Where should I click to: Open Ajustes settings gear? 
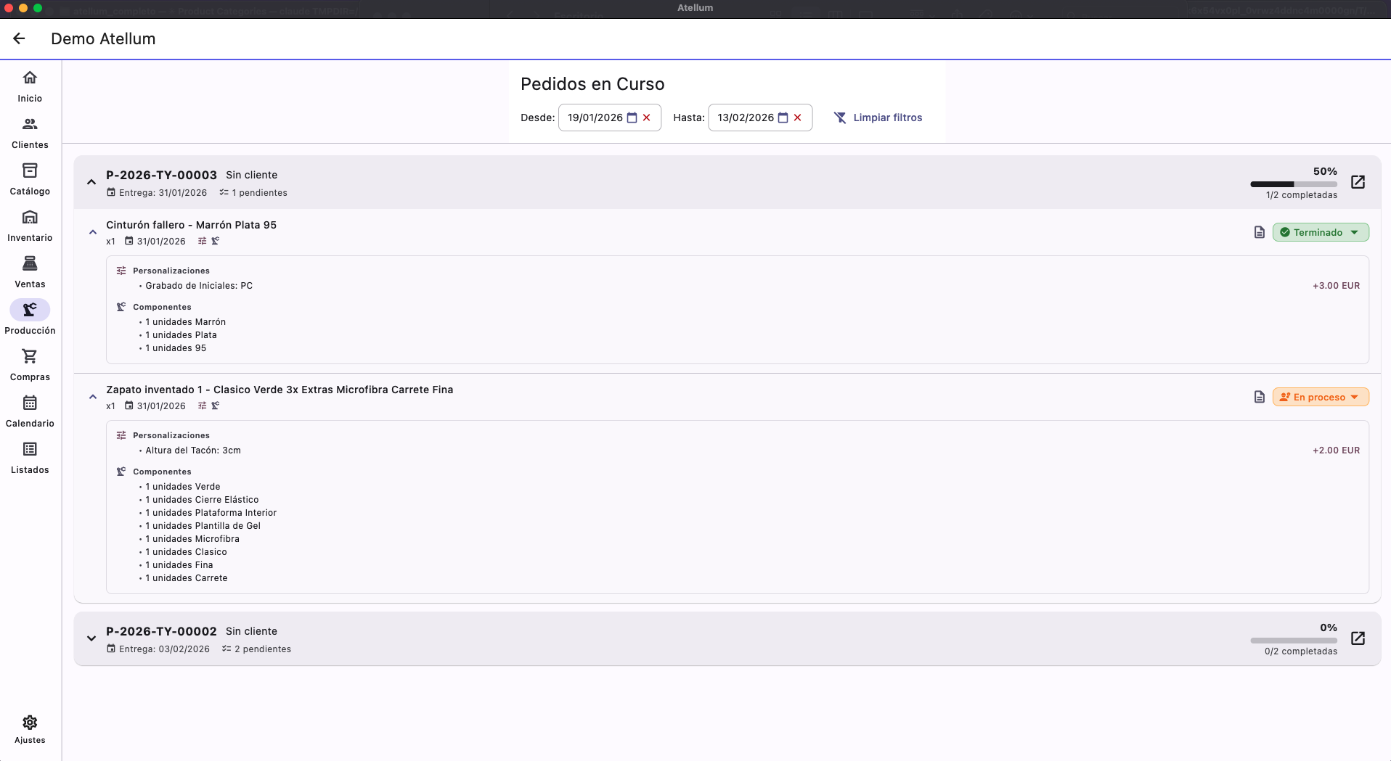tap(30, 728)
